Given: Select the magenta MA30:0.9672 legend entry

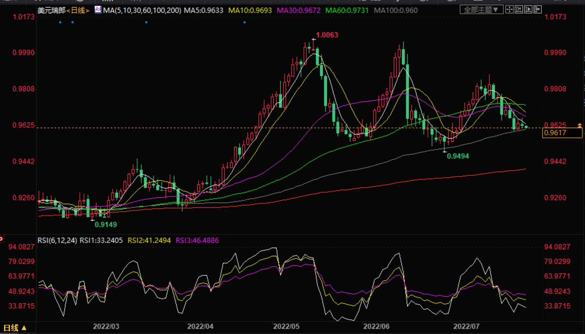Looking at the screenshot, I should 298,10.
